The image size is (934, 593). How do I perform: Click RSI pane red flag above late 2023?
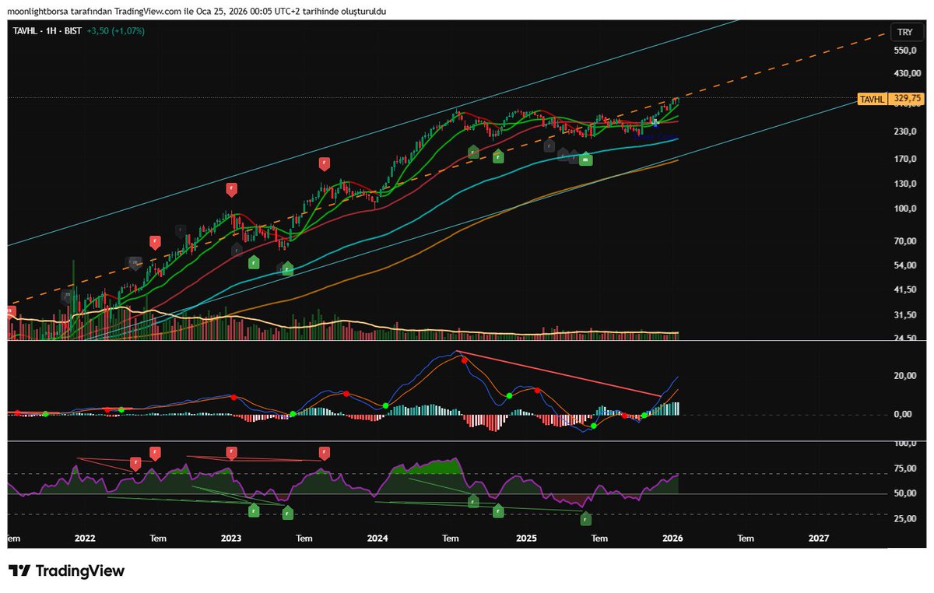324,452
